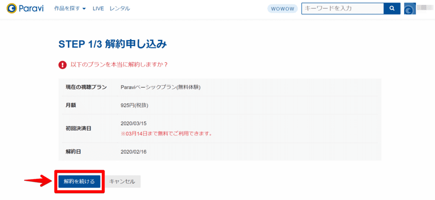
Task: Focus the keyword search field
Action: coord(343,9)
